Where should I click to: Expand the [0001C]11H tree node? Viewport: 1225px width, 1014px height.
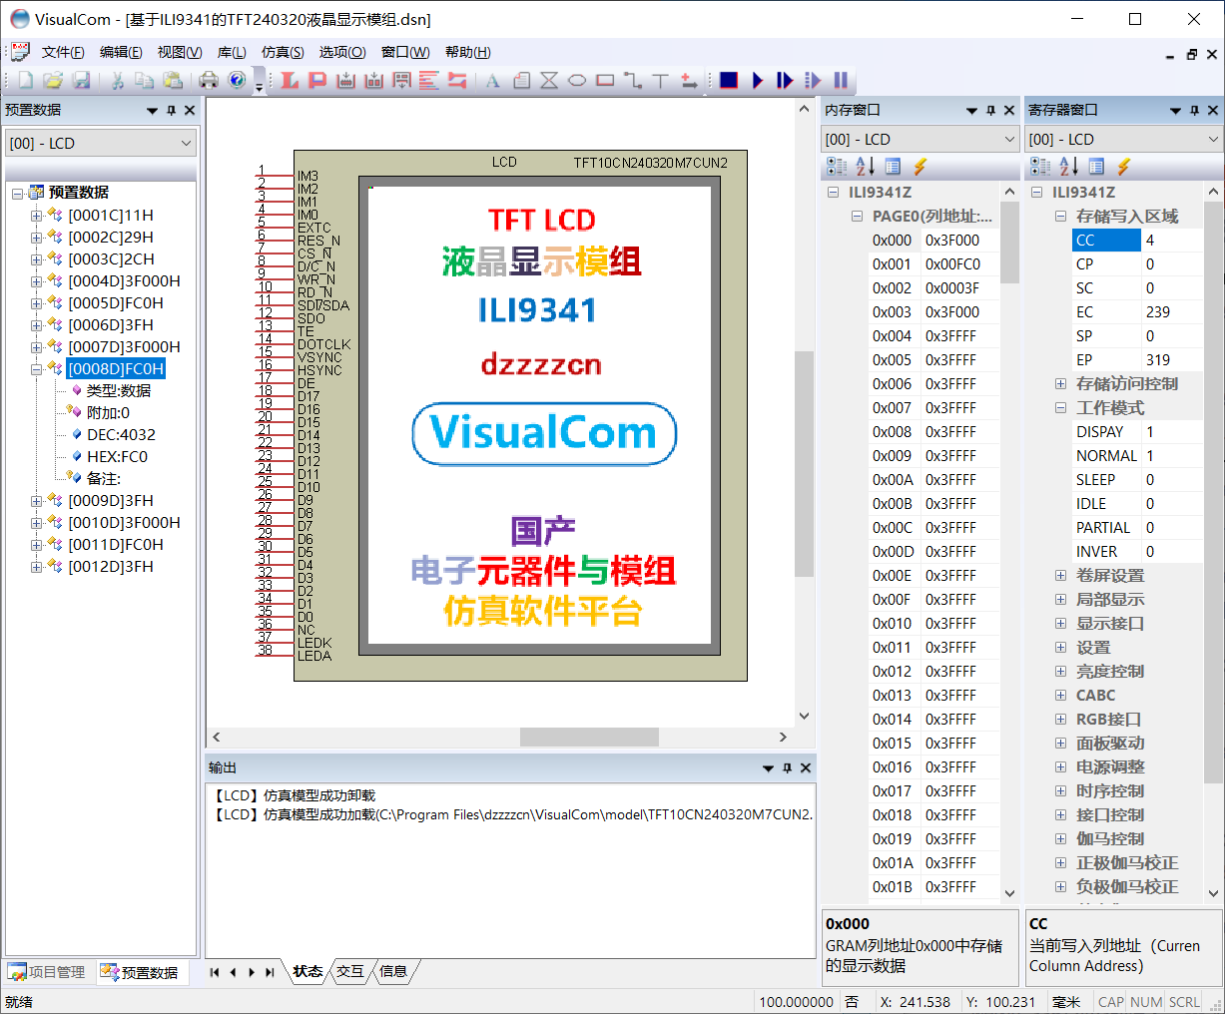[x=36, y=216]
